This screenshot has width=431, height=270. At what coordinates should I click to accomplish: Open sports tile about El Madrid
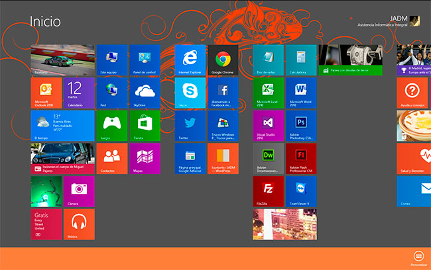(x=414, y=60)
